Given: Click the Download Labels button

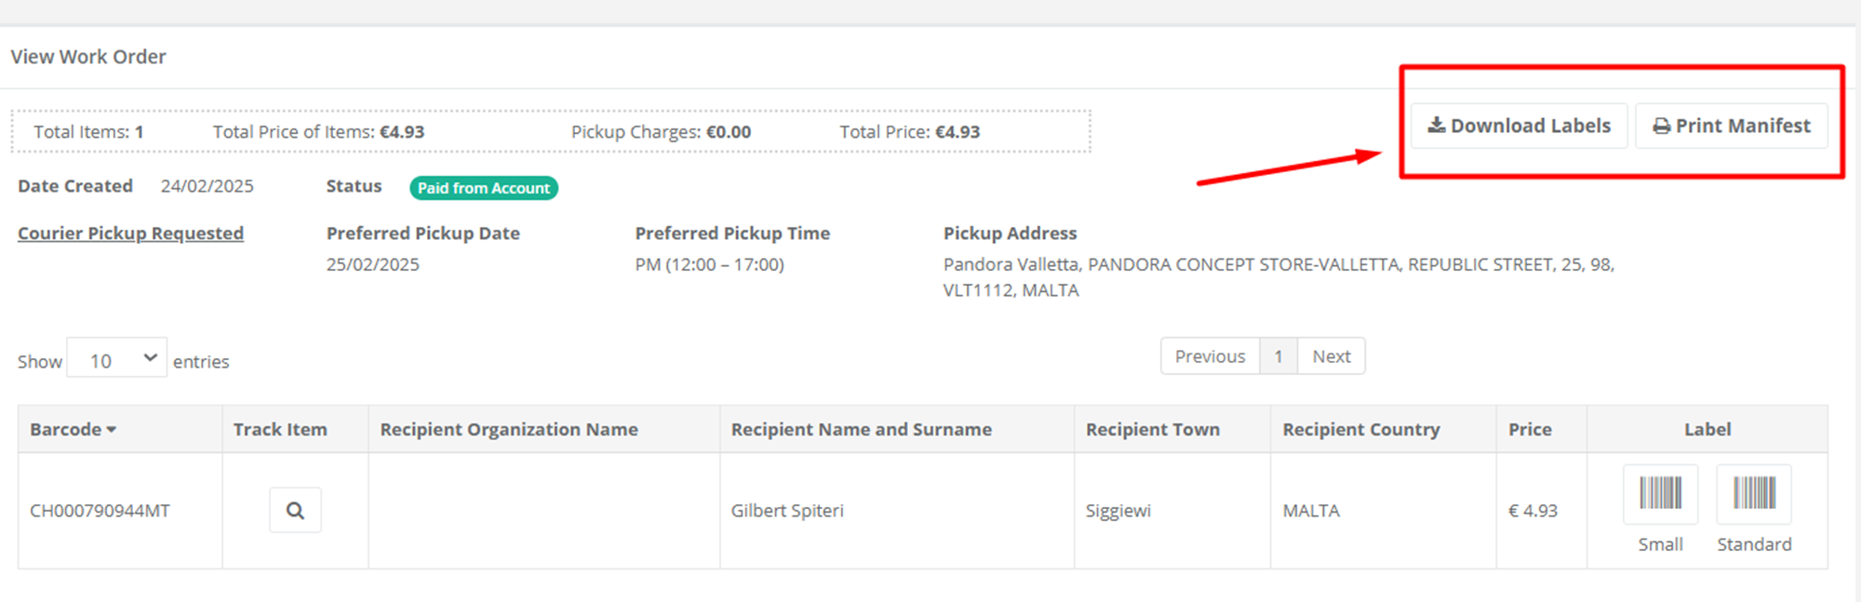Looking at the screenshot, I should [x=1519, y=126].
